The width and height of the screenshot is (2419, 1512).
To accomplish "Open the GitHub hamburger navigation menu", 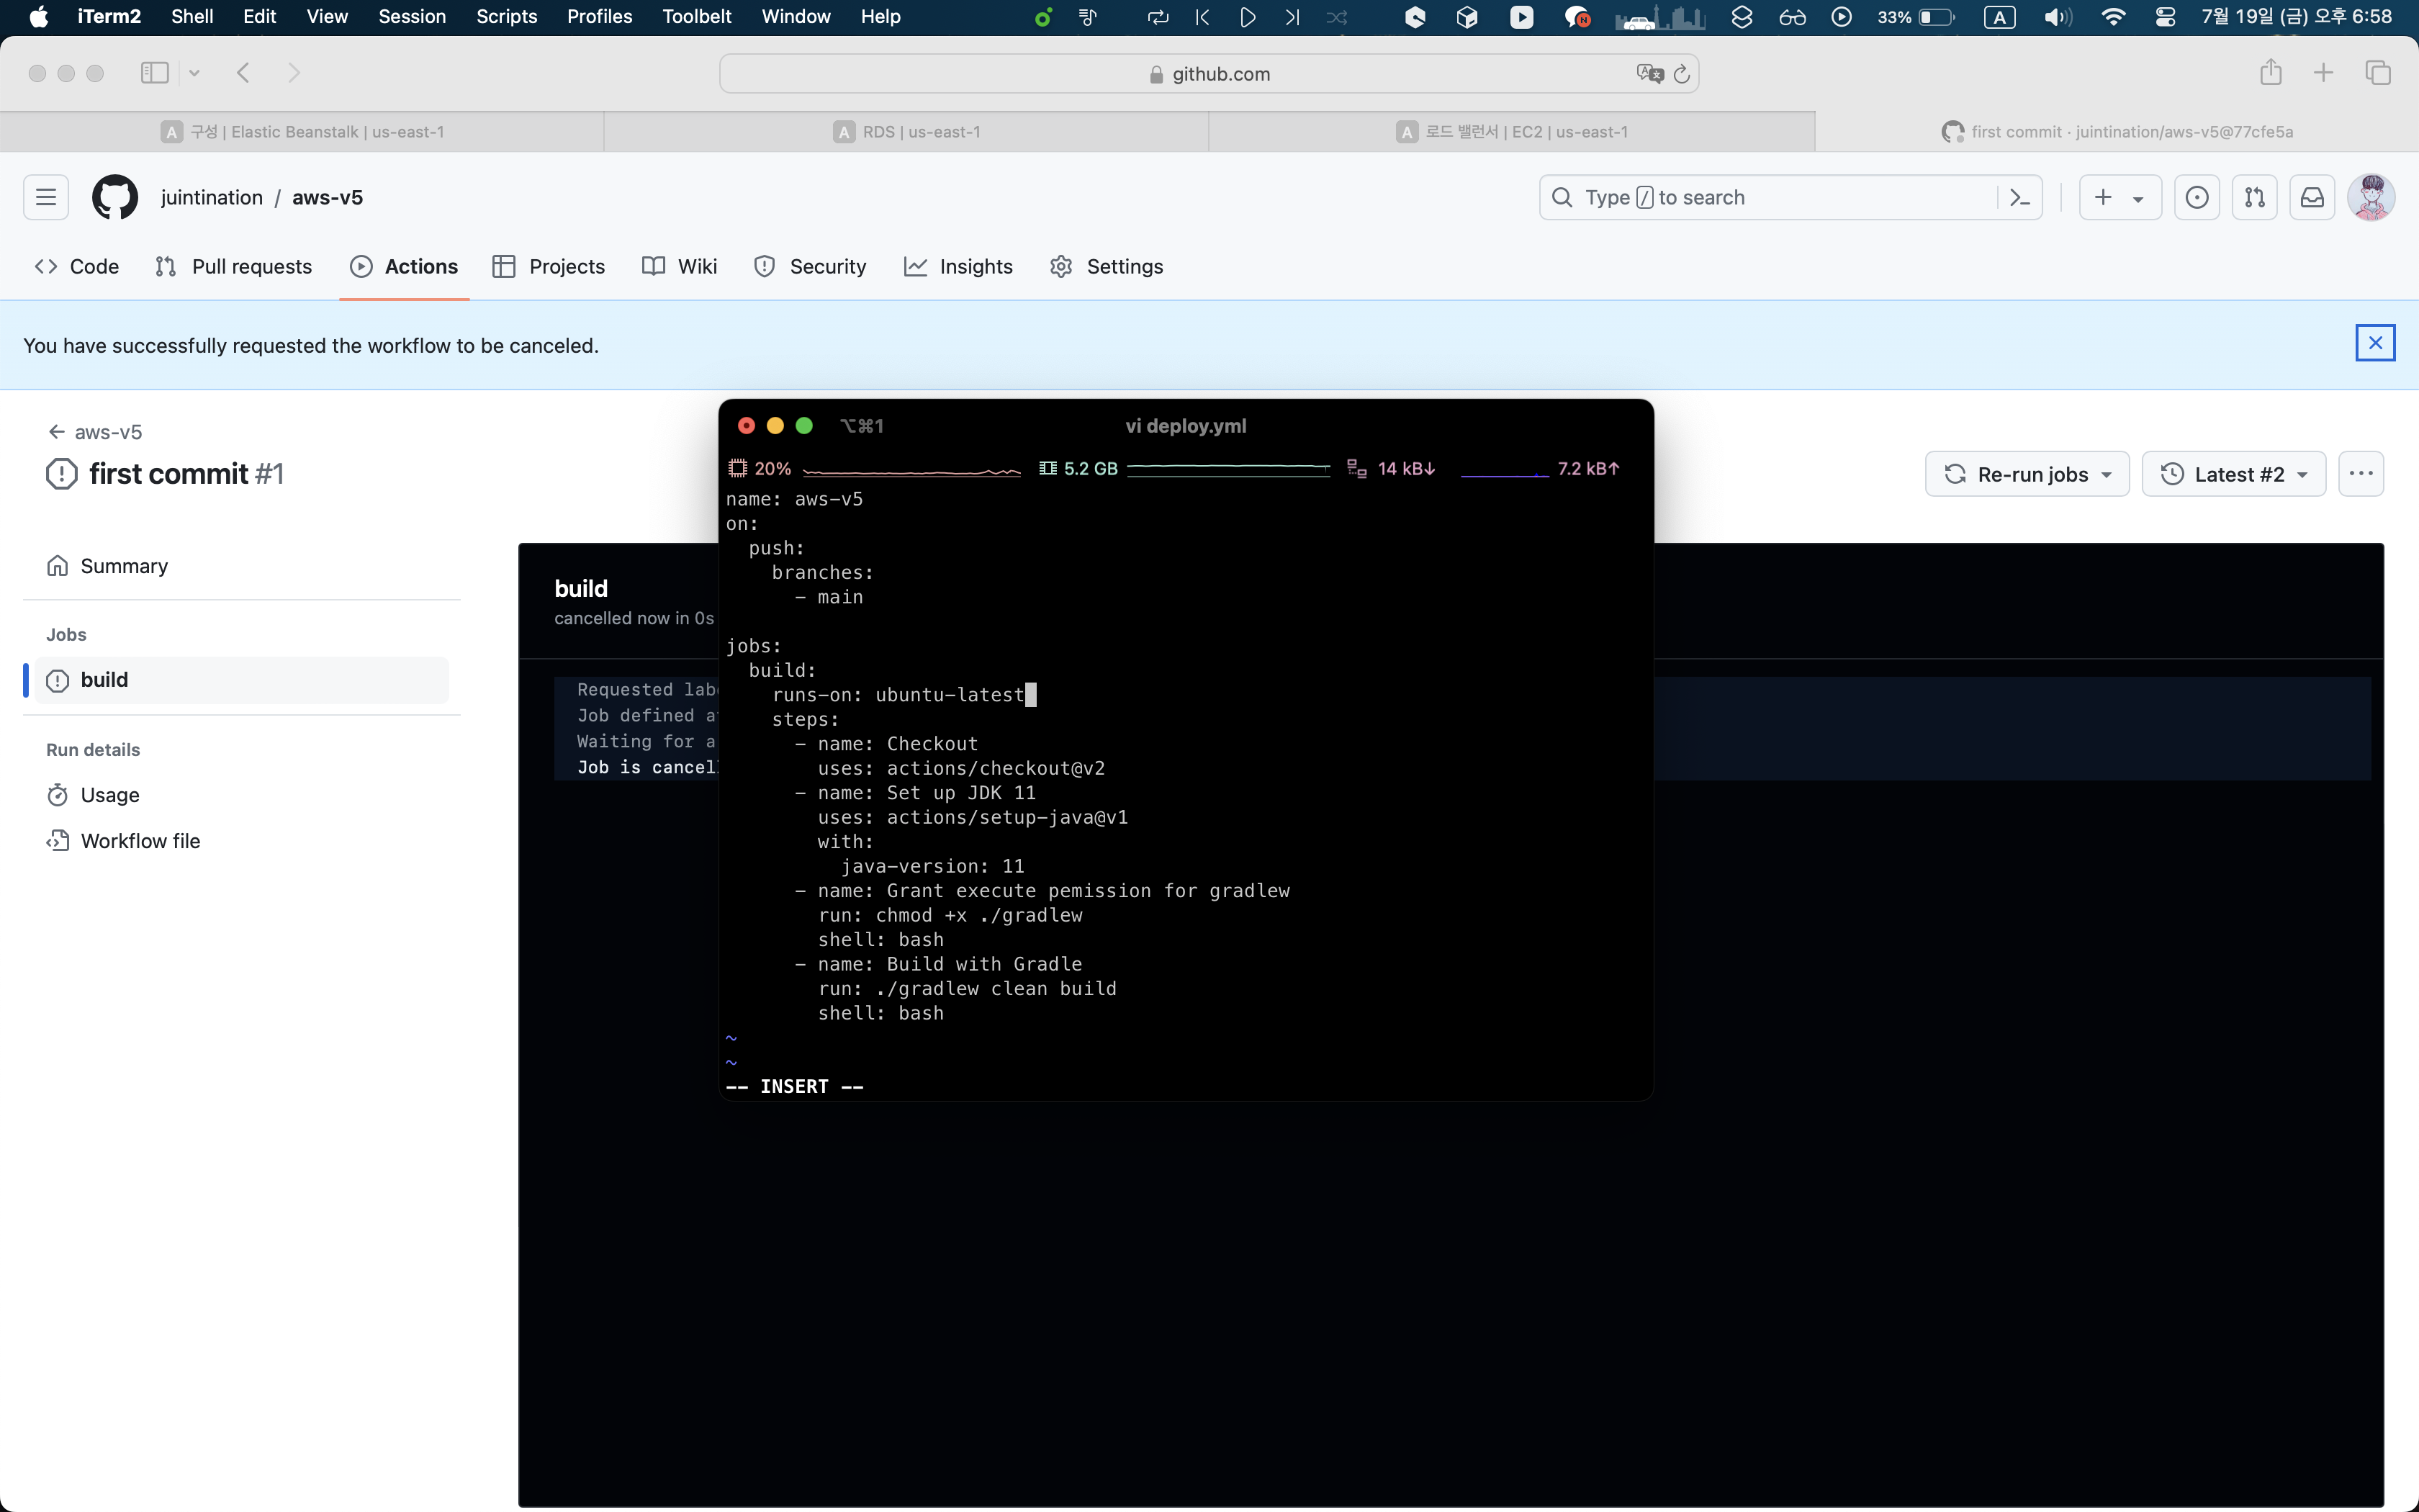I will [x=46, y=197].
